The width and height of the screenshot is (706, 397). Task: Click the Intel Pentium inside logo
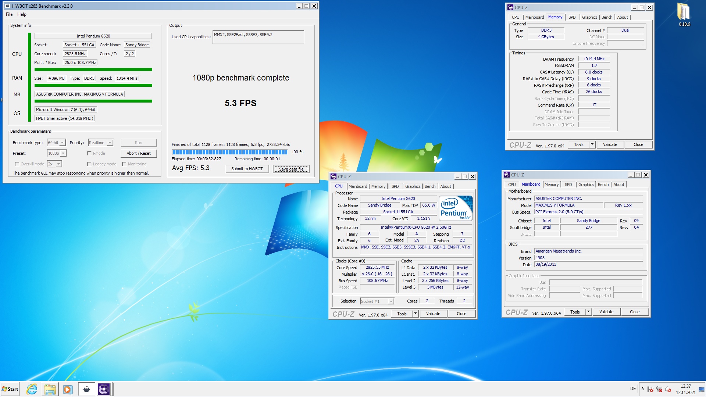tap(455, 208)
